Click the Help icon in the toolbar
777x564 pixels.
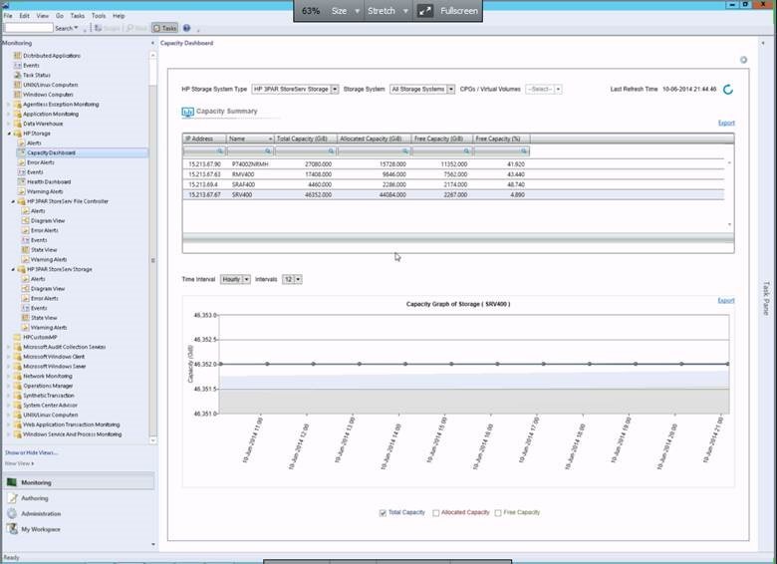click(x=186, y=28)
